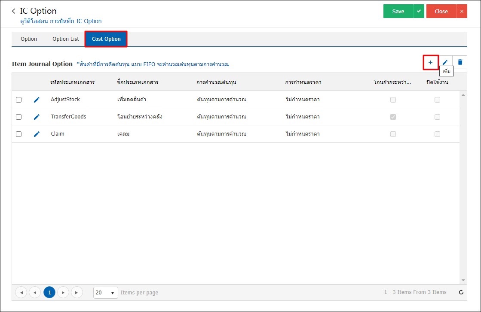Click the trash delete icon
The image size is (481, 312).
tap(460, 63)
